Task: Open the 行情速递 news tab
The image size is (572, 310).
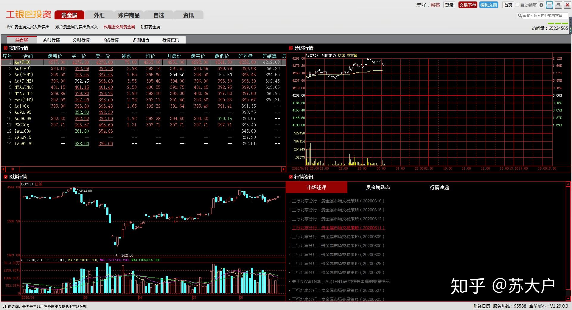Action: (x=439, y=187)
